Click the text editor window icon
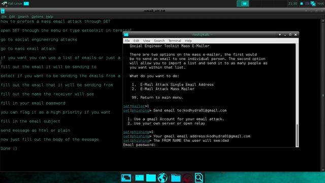The image size is (325, 183). [3, 11]
